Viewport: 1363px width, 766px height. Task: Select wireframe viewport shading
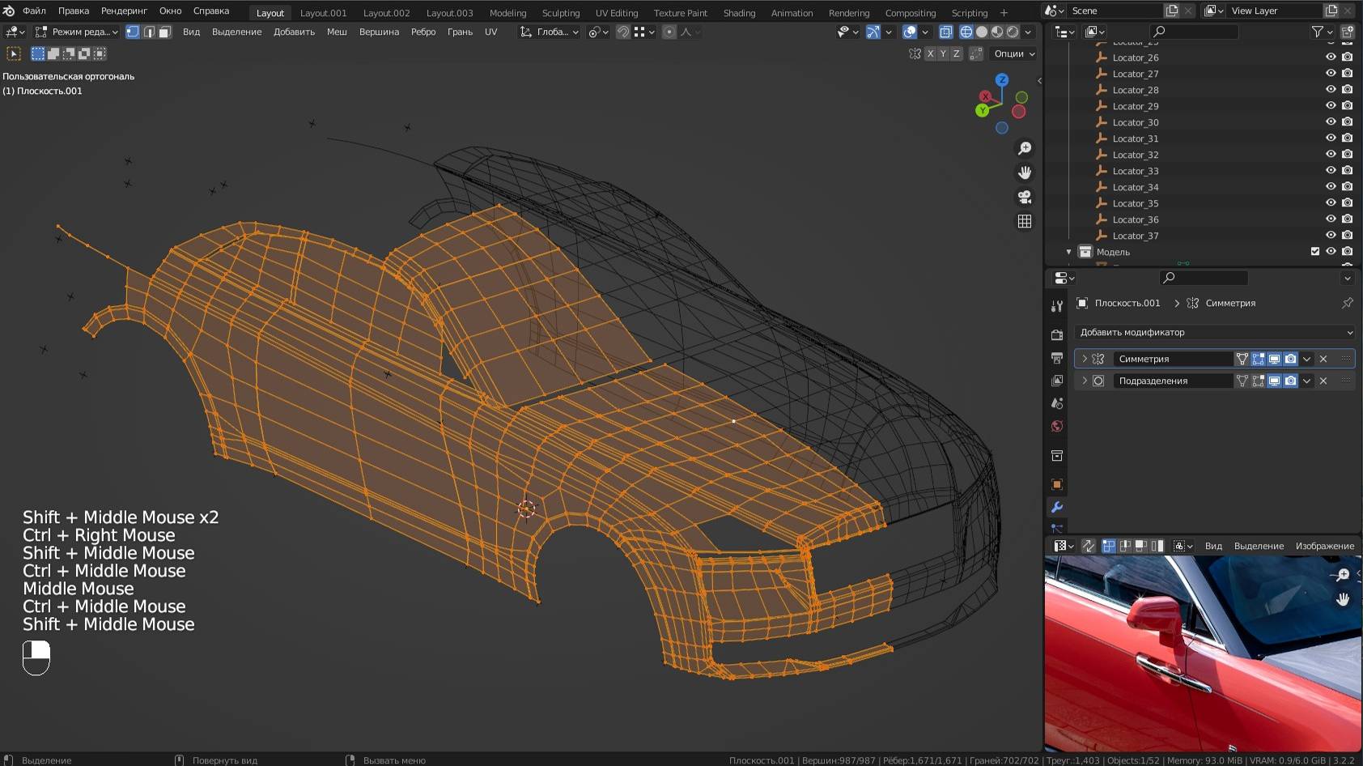(x=966, y=32)
